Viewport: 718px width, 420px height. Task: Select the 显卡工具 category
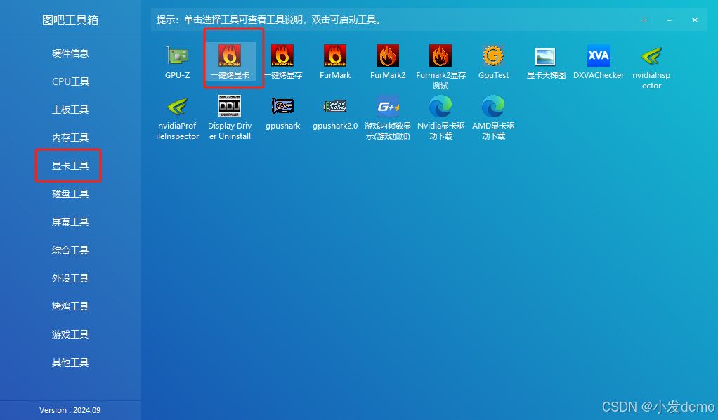(x=70, y=166)
